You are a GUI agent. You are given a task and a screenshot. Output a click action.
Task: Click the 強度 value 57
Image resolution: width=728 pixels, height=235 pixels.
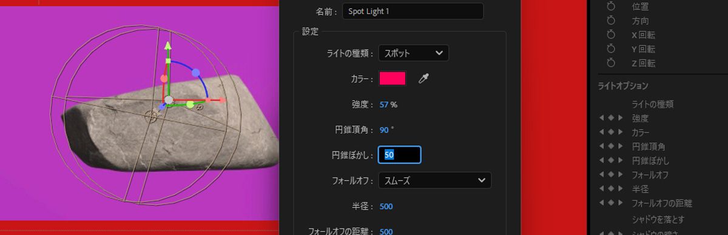[x=384, y=104]
